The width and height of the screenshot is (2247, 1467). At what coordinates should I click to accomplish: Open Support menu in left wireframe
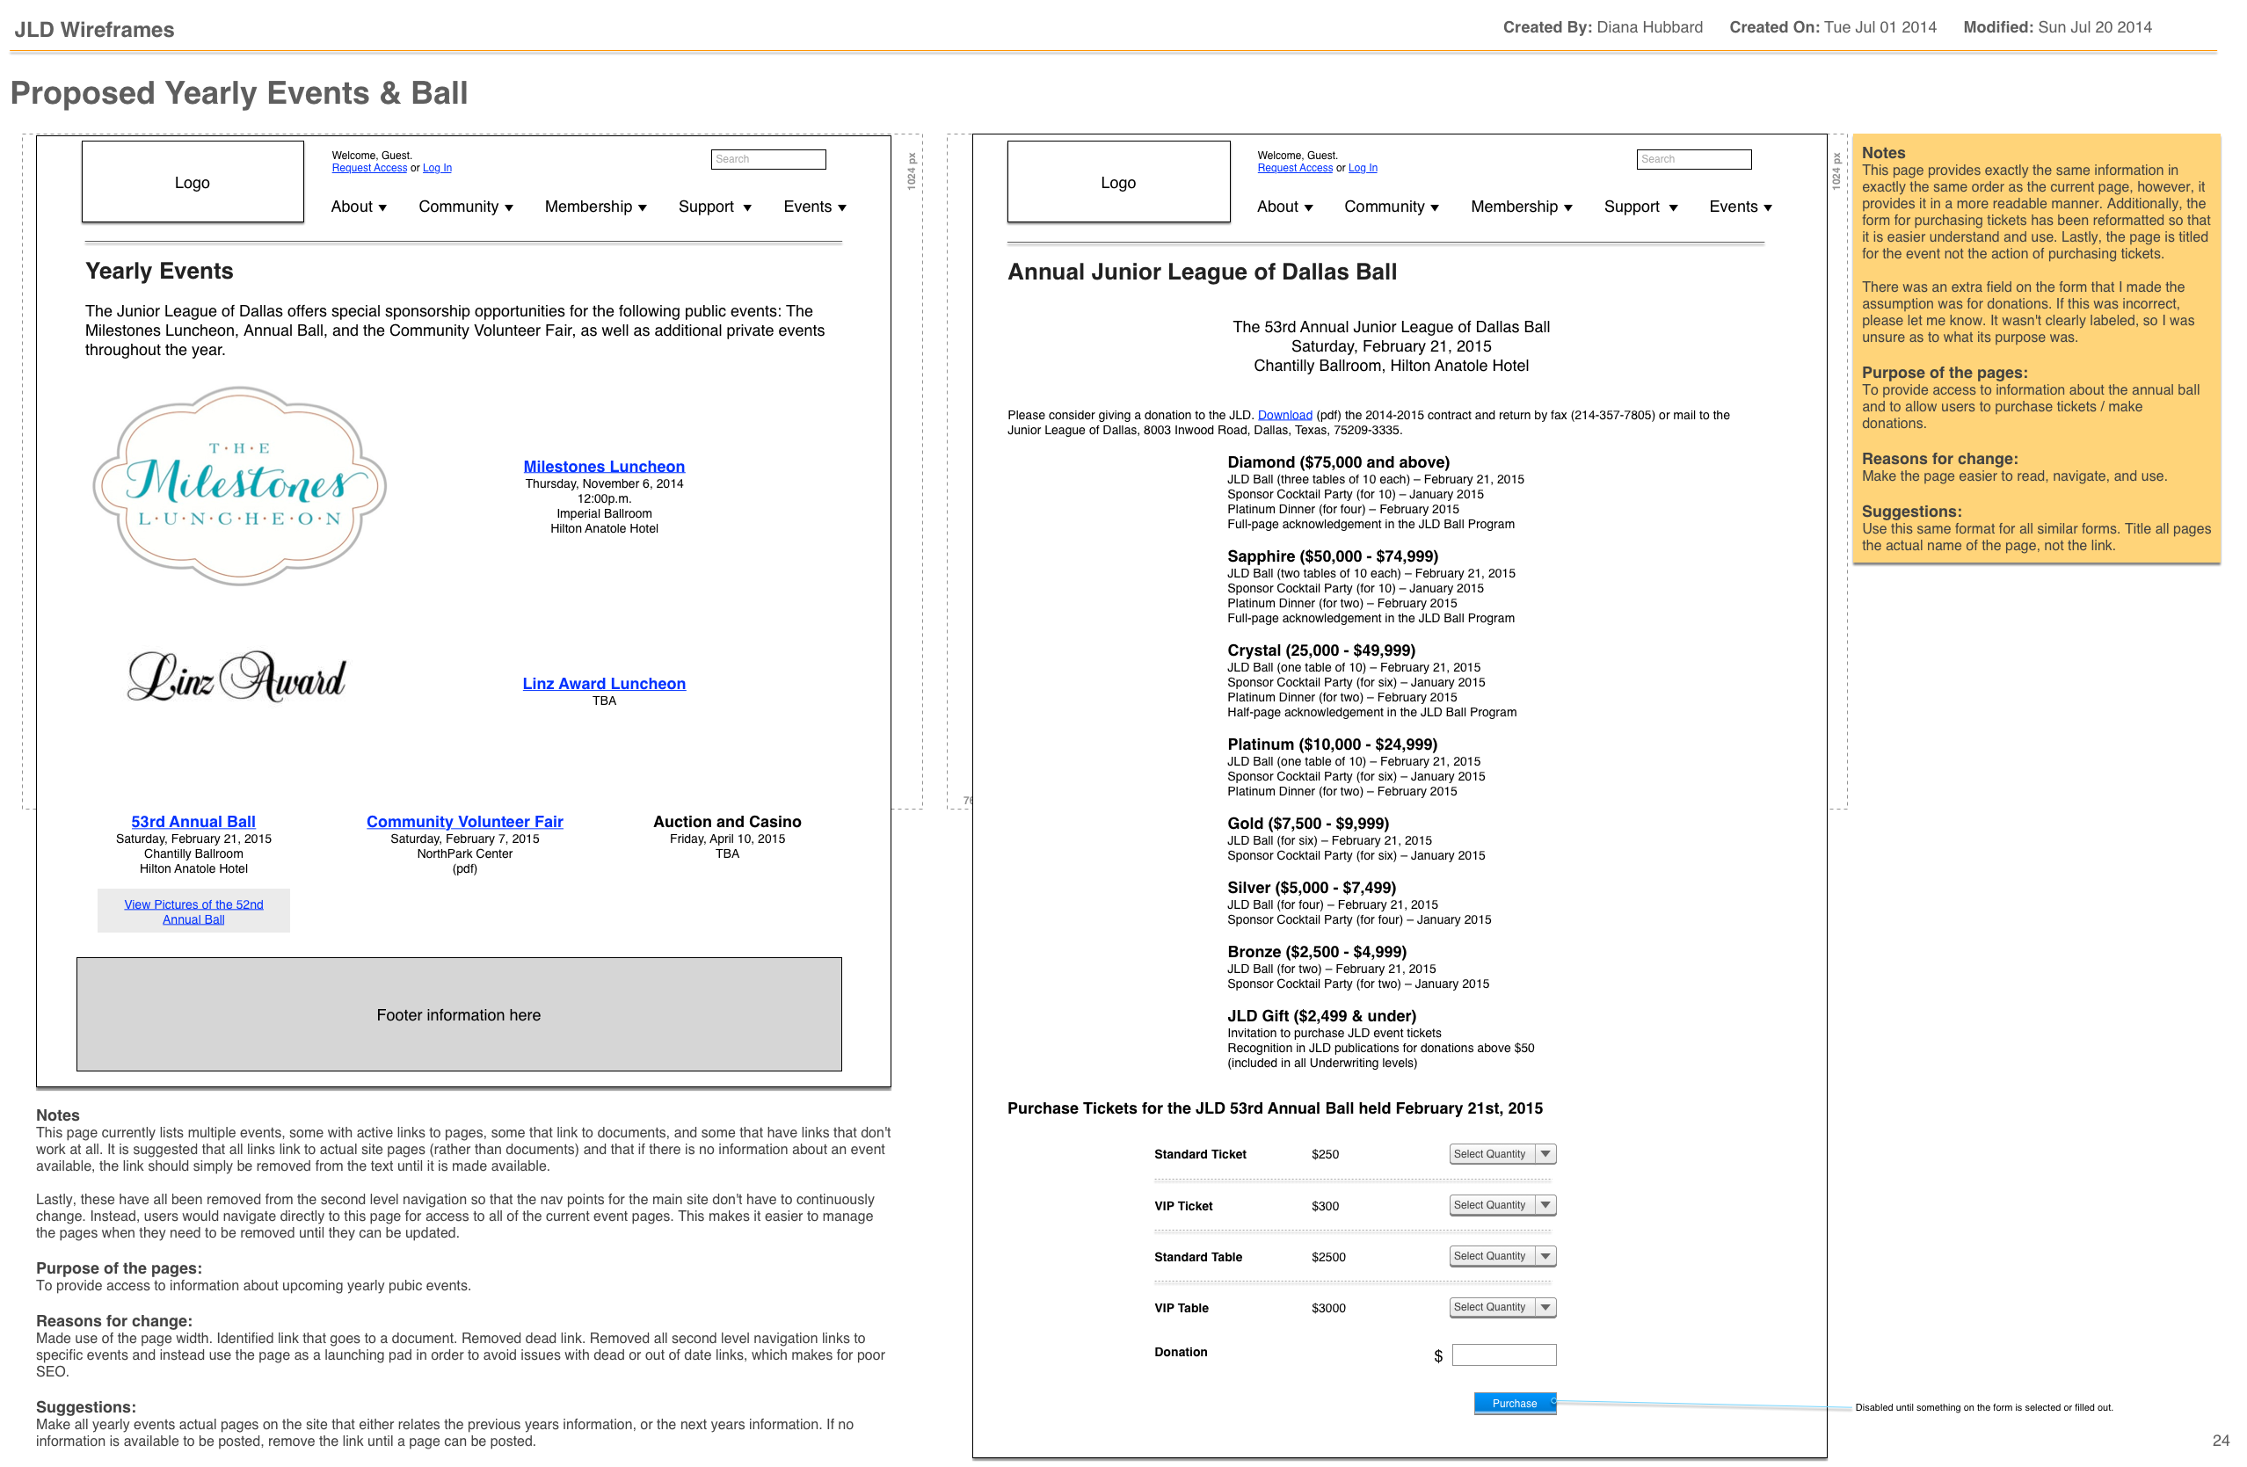715,207
